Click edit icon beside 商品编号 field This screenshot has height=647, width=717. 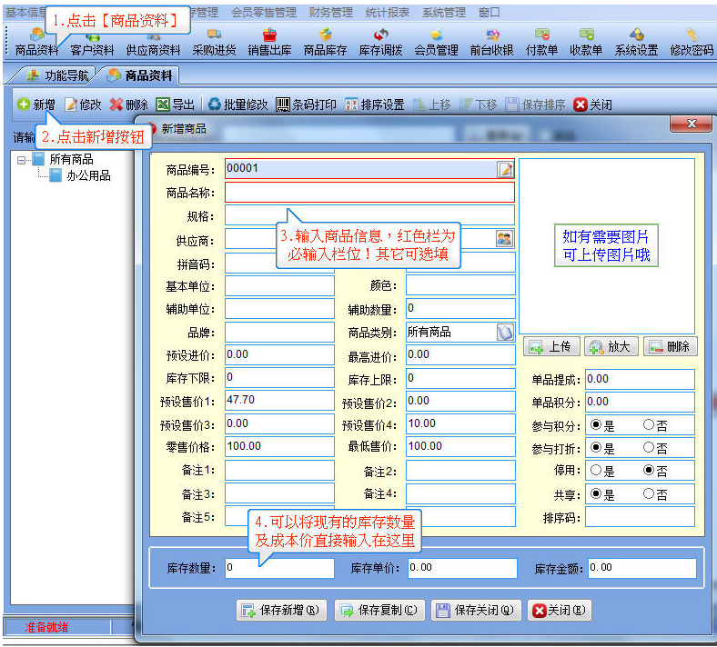coord(505,169)
